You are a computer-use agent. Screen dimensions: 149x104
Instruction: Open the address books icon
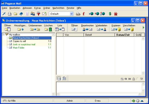tap(21, 14)
